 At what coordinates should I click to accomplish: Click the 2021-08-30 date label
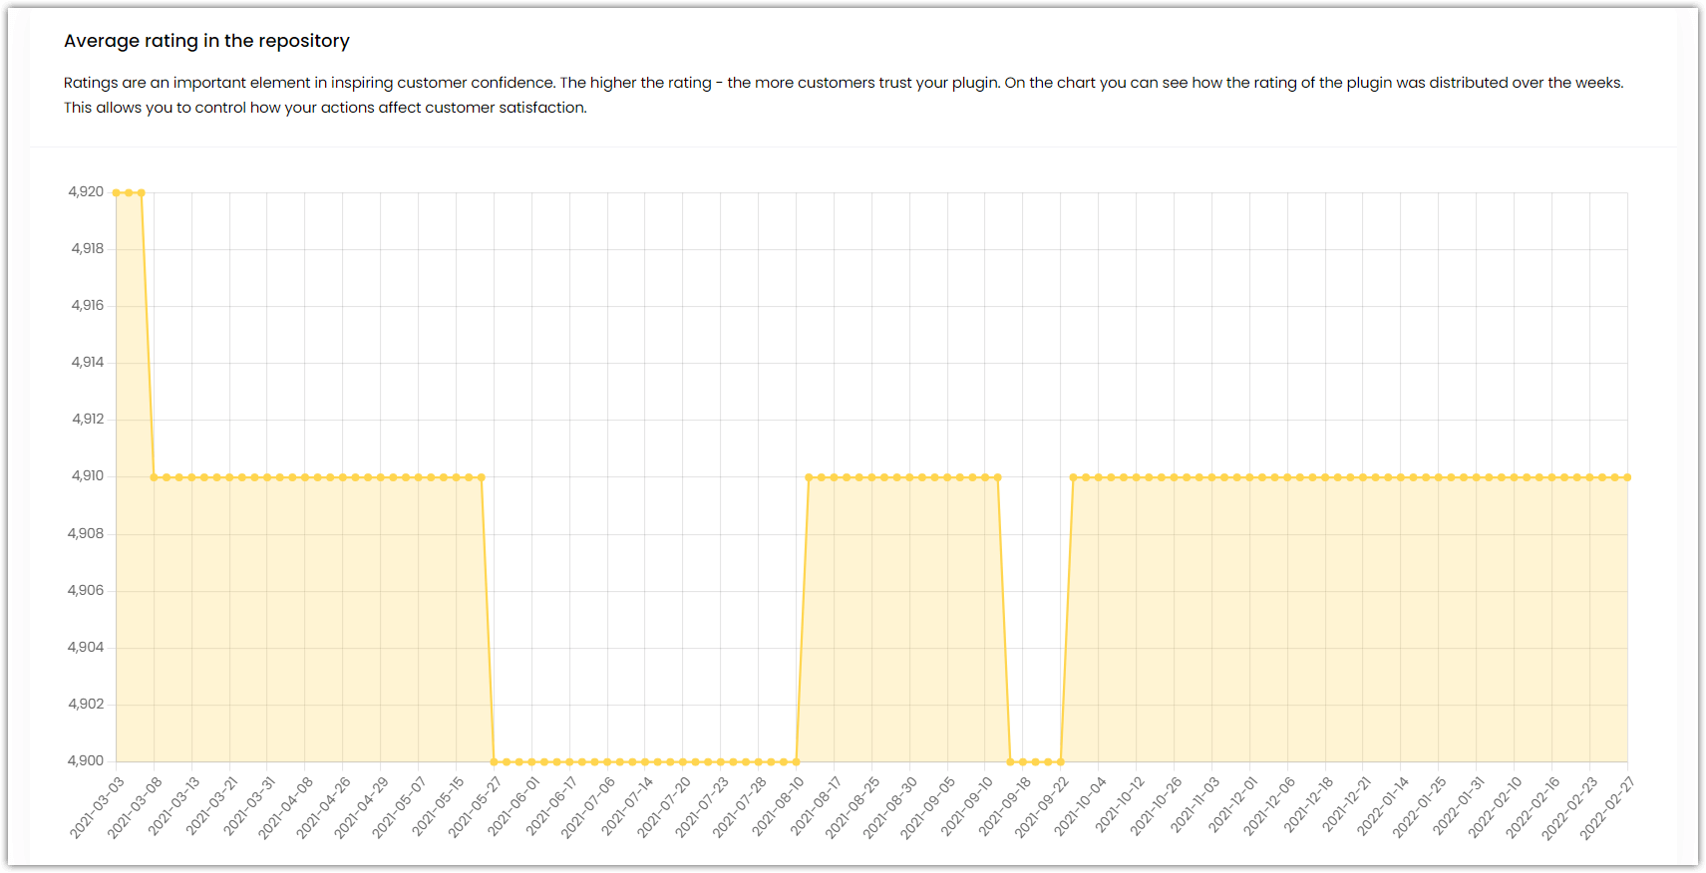(x=890, y=808)
